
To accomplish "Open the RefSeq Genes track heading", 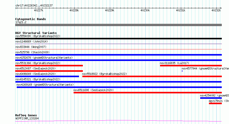I will point(26,115).
